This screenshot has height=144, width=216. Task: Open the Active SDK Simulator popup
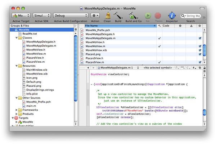coord(42,15)
